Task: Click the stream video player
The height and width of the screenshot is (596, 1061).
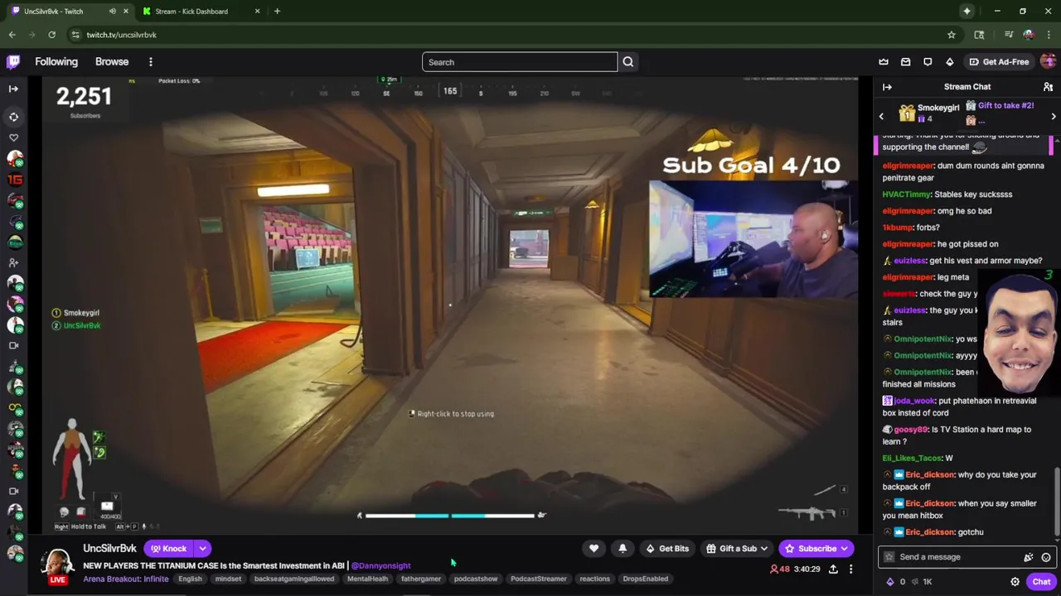Action: [x=450, y=305]
